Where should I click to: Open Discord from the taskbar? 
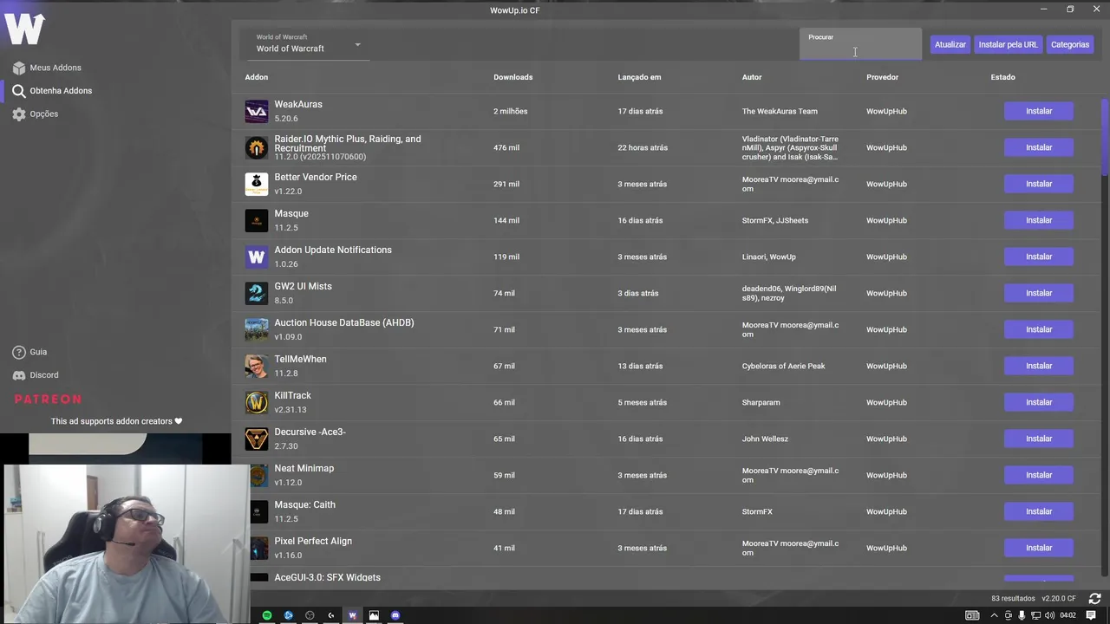(395, 615)
